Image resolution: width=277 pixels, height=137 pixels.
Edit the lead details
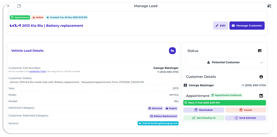click(x=220, y=26)
